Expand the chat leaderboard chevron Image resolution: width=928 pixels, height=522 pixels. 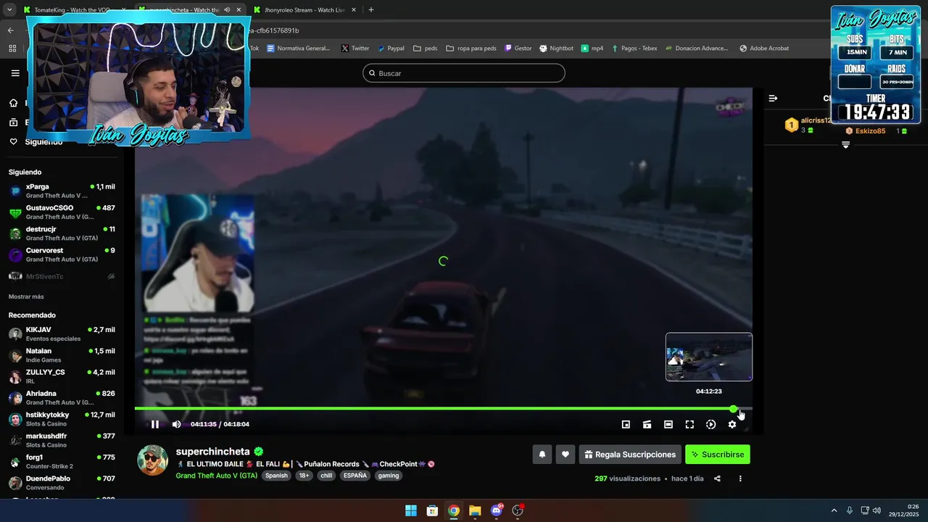845,145
